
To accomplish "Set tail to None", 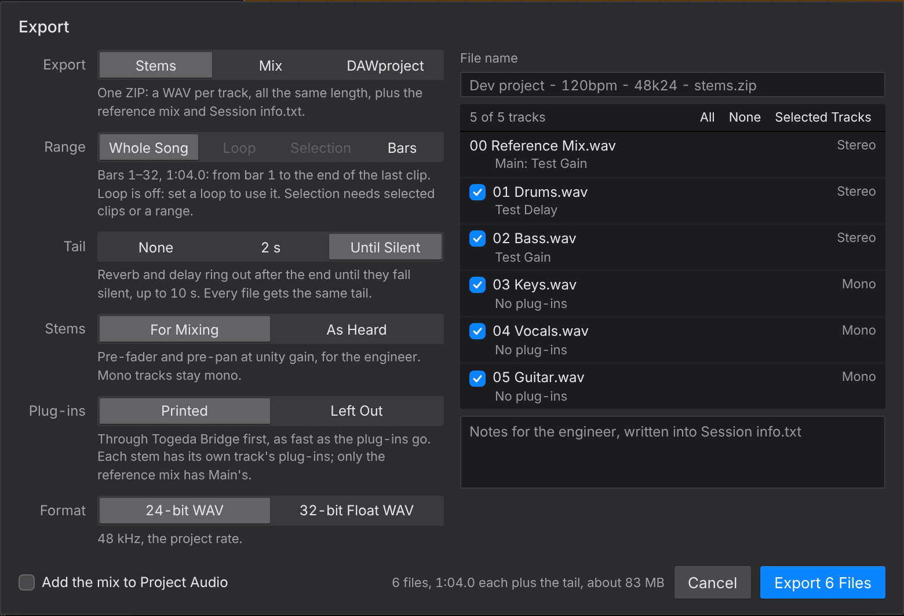I will 156,247.
